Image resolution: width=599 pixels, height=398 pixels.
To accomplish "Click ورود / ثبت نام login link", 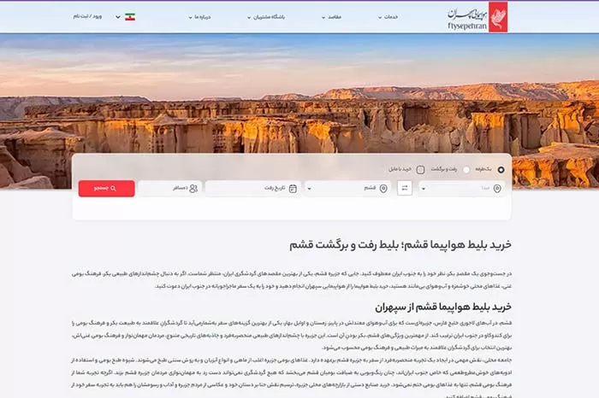I will [x=87, y=16].
